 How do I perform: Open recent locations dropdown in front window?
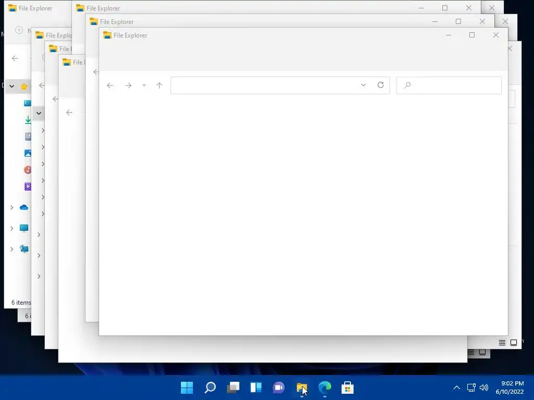tap(144, 85)
